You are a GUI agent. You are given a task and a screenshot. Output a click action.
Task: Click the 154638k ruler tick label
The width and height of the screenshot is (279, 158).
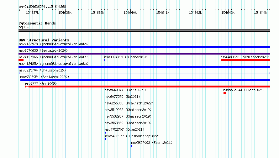click(65, 13)
